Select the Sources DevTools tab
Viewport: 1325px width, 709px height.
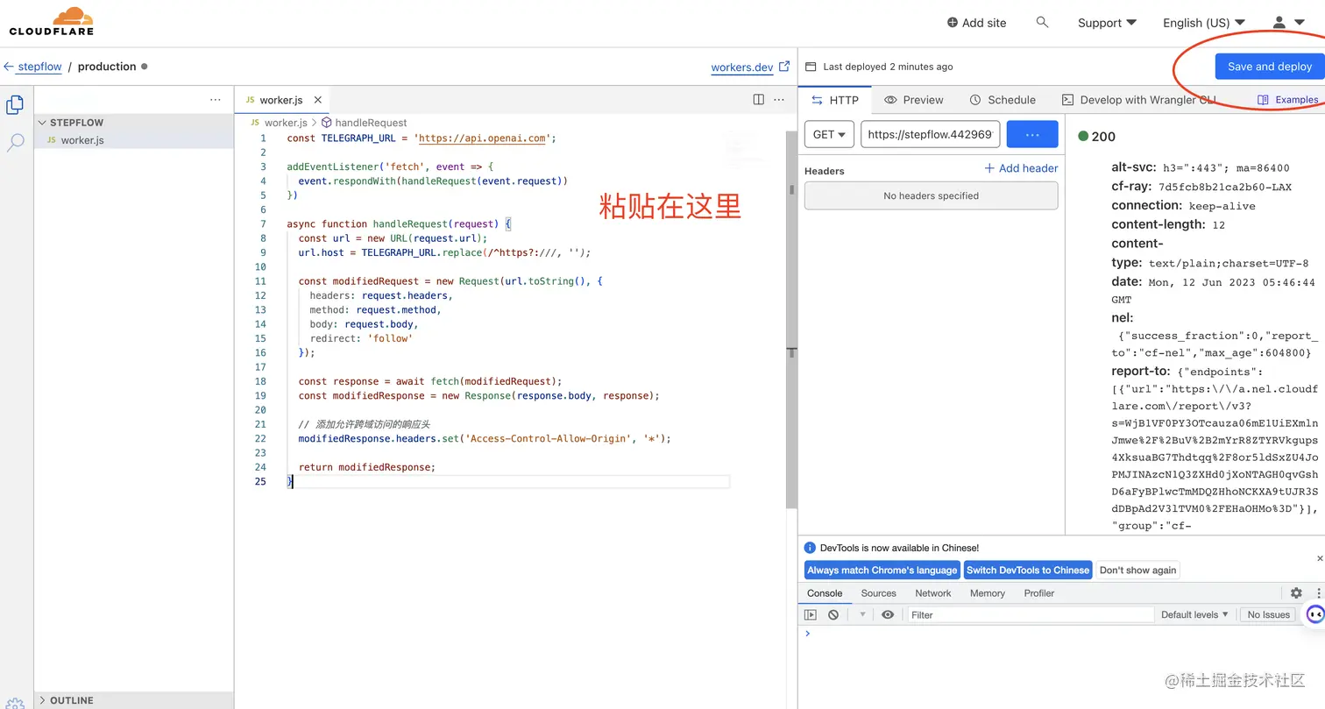(878, 593)
